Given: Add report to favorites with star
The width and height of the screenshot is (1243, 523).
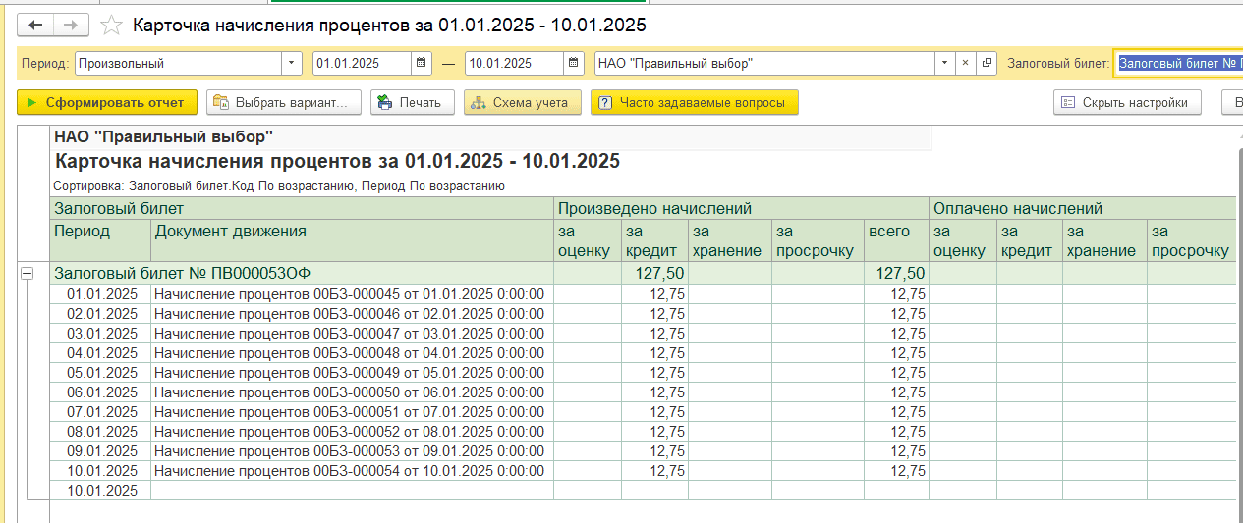Looking at the screenshot, I should [x=113, y=25].
